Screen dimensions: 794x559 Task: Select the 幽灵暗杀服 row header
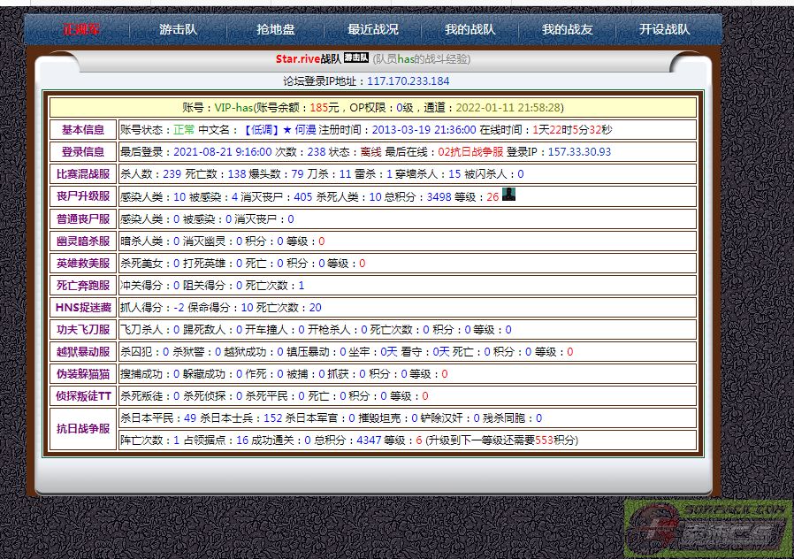coord(83,241)
